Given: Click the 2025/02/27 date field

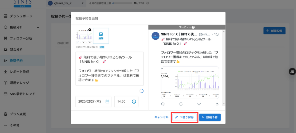Looking at the screenshot, I should (94, 102).
